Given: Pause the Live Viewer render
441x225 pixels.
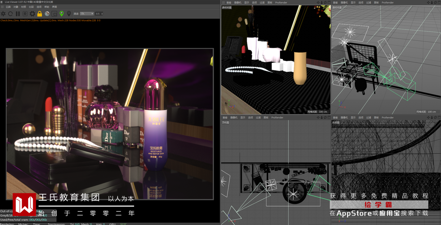Looking at the screenshot, I should (18, 14).
